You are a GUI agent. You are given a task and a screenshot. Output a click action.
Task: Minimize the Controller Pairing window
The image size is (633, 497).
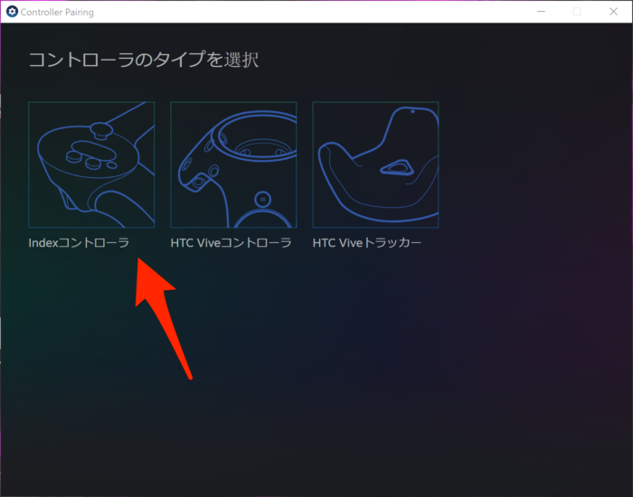click(x=541, y=12)
